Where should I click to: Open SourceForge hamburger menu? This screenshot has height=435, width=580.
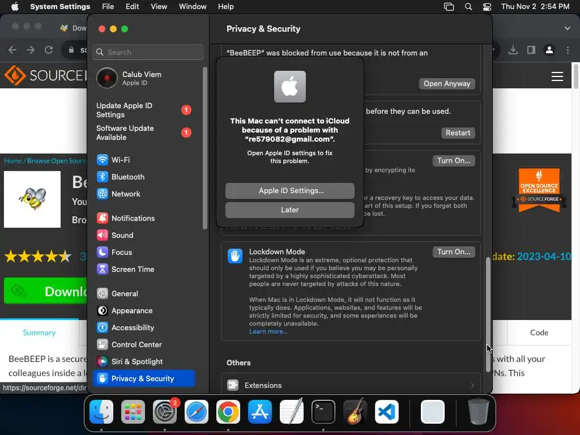pyautogui.click(x=557, y=76)
